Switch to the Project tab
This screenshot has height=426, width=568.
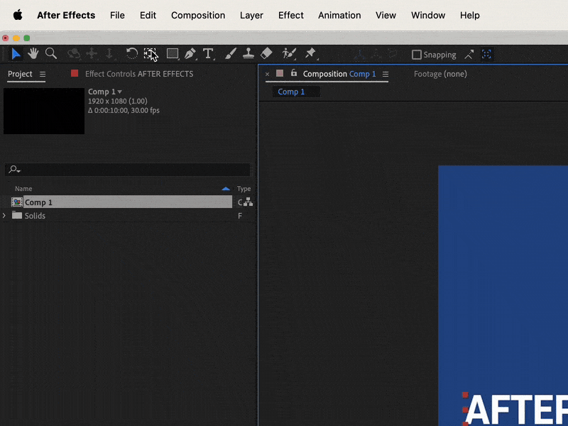[x=20, y=74]
